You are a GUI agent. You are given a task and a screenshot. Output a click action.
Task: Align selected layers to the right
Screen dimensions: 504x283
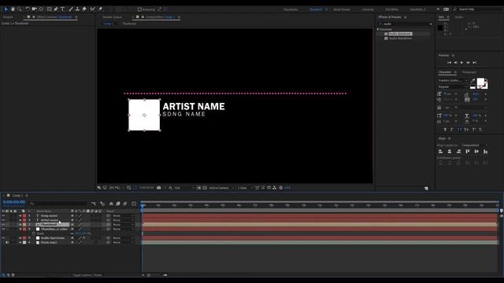458,152
